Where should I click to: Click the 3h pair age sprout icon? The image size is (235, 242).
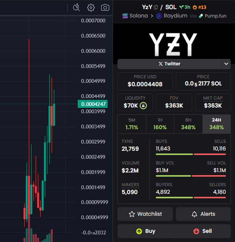click(x=182, y=7)
